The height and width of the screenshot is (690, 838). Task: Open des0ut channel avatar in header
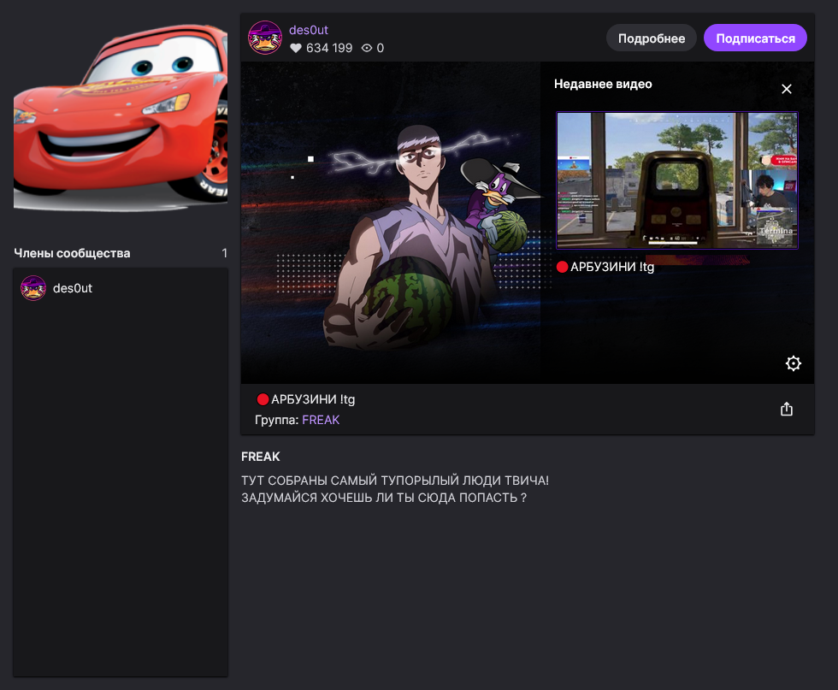coord(265,38)
